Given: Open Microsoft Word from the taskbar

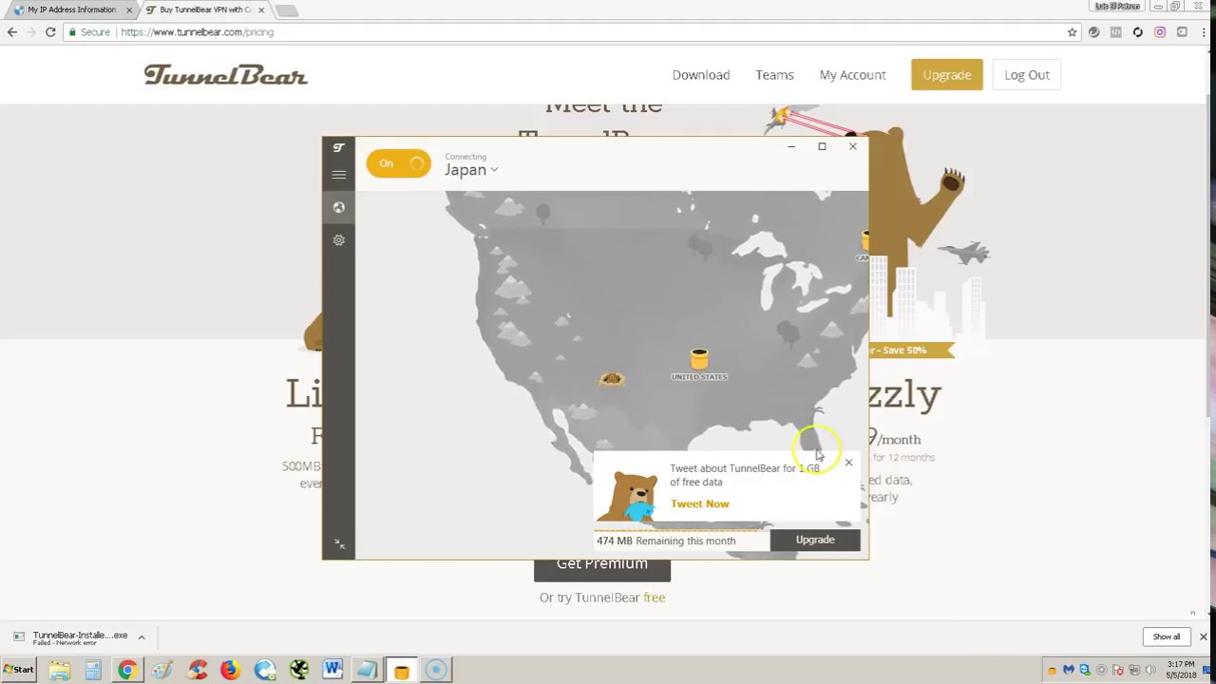Looking at the screenshot, I should pyautogui.click(x=332, y=671).
